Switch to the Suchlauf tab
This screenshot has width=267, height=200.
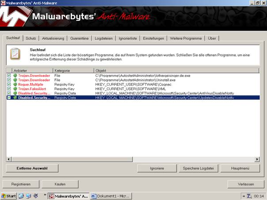coord(13,38)
